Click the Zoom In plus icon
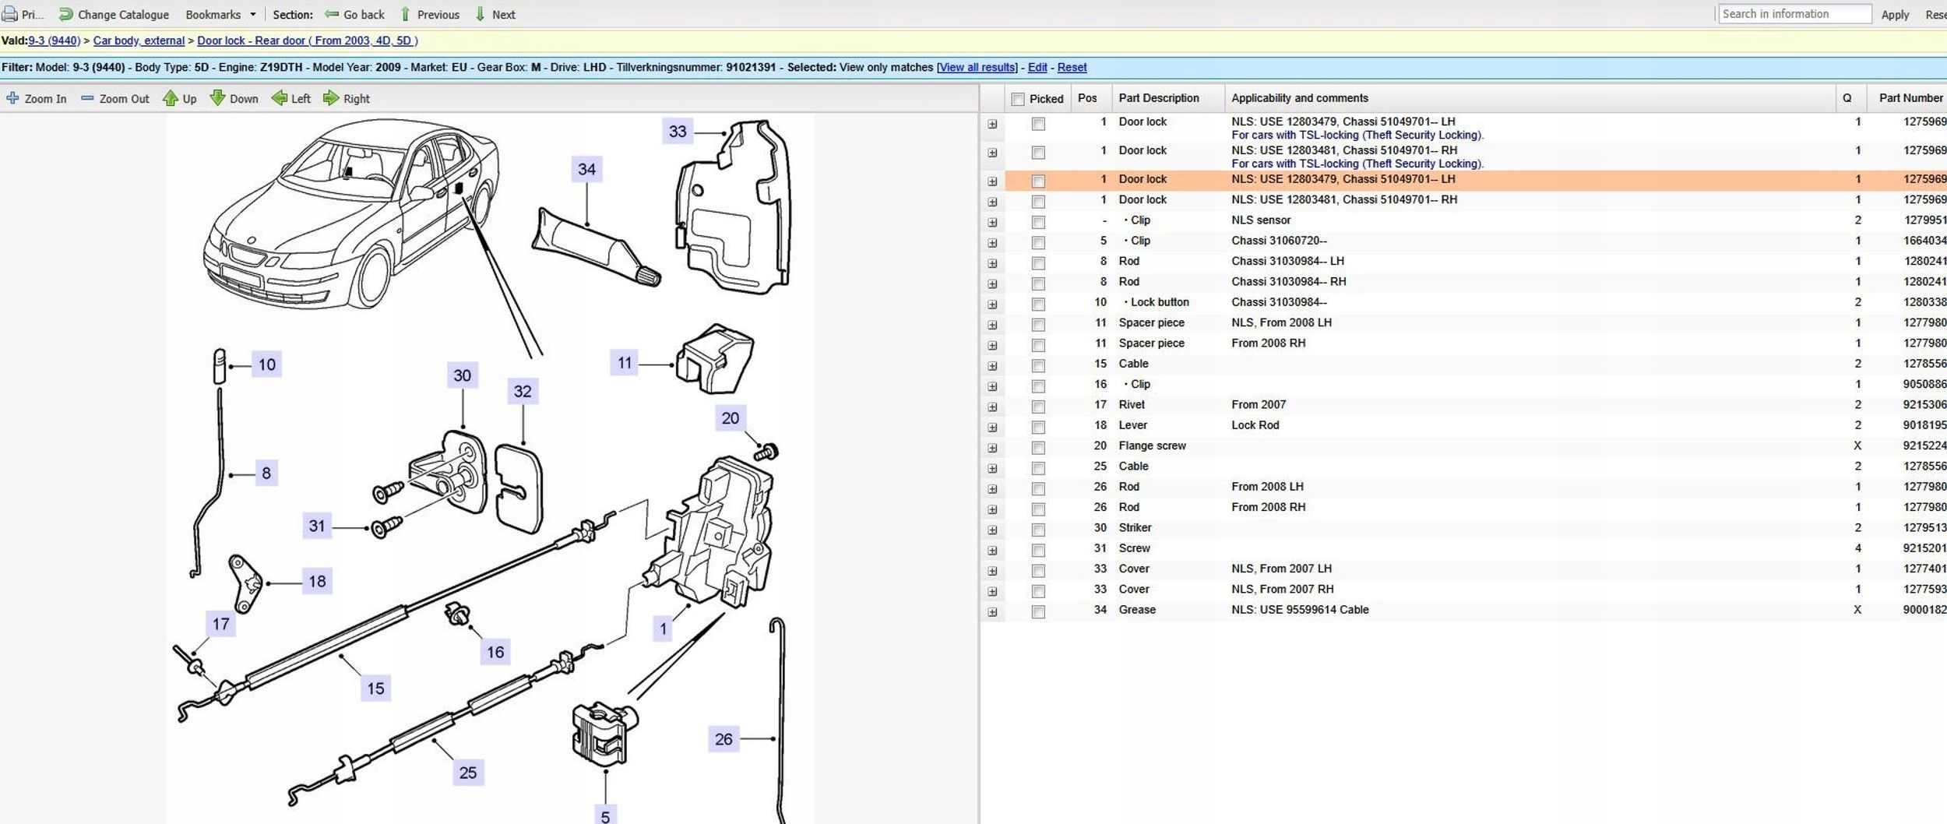This screenshot has height=824, width=1947. [x=12, y=98]
